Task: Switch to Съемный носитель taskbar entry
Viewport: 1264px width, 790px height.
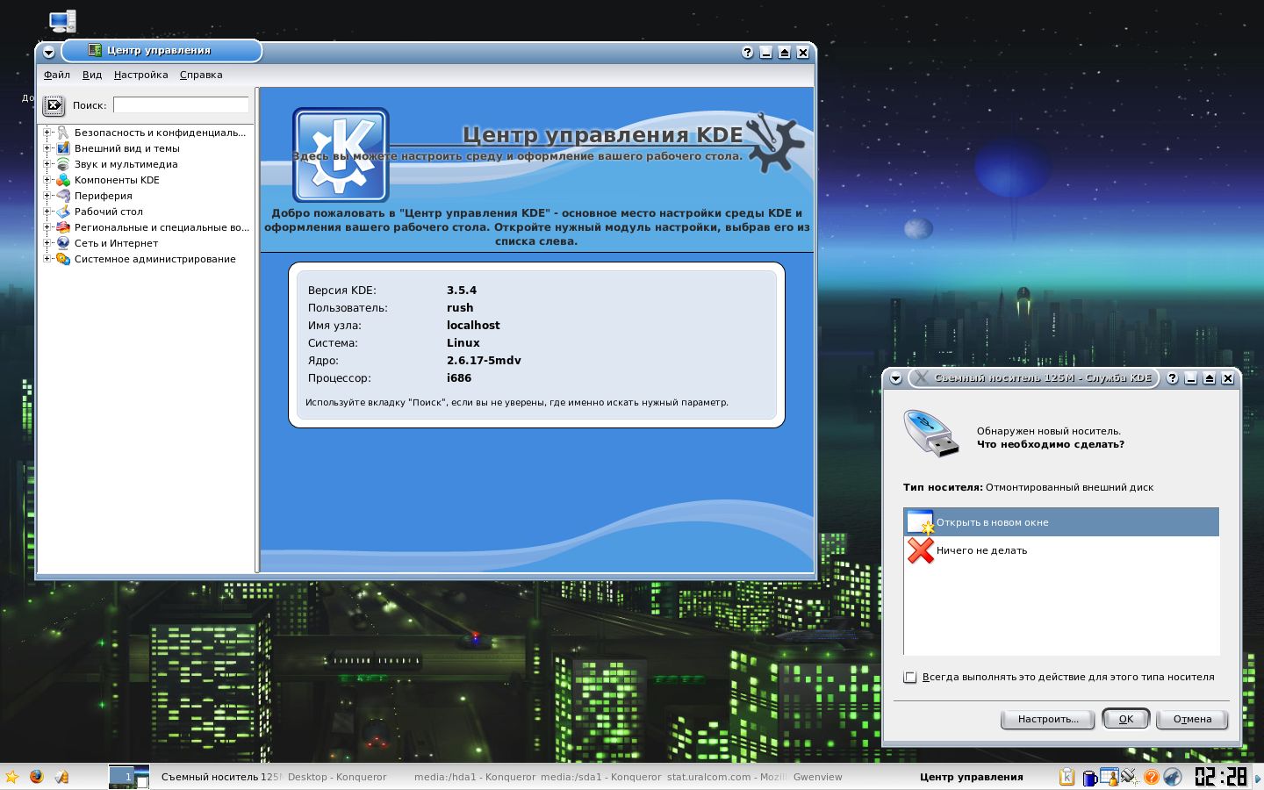Action: click(x=222, y=777)
